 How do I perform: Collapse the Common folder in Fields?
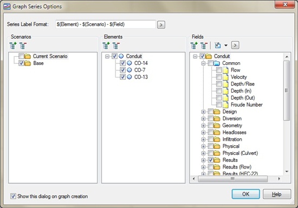(203, 63)
